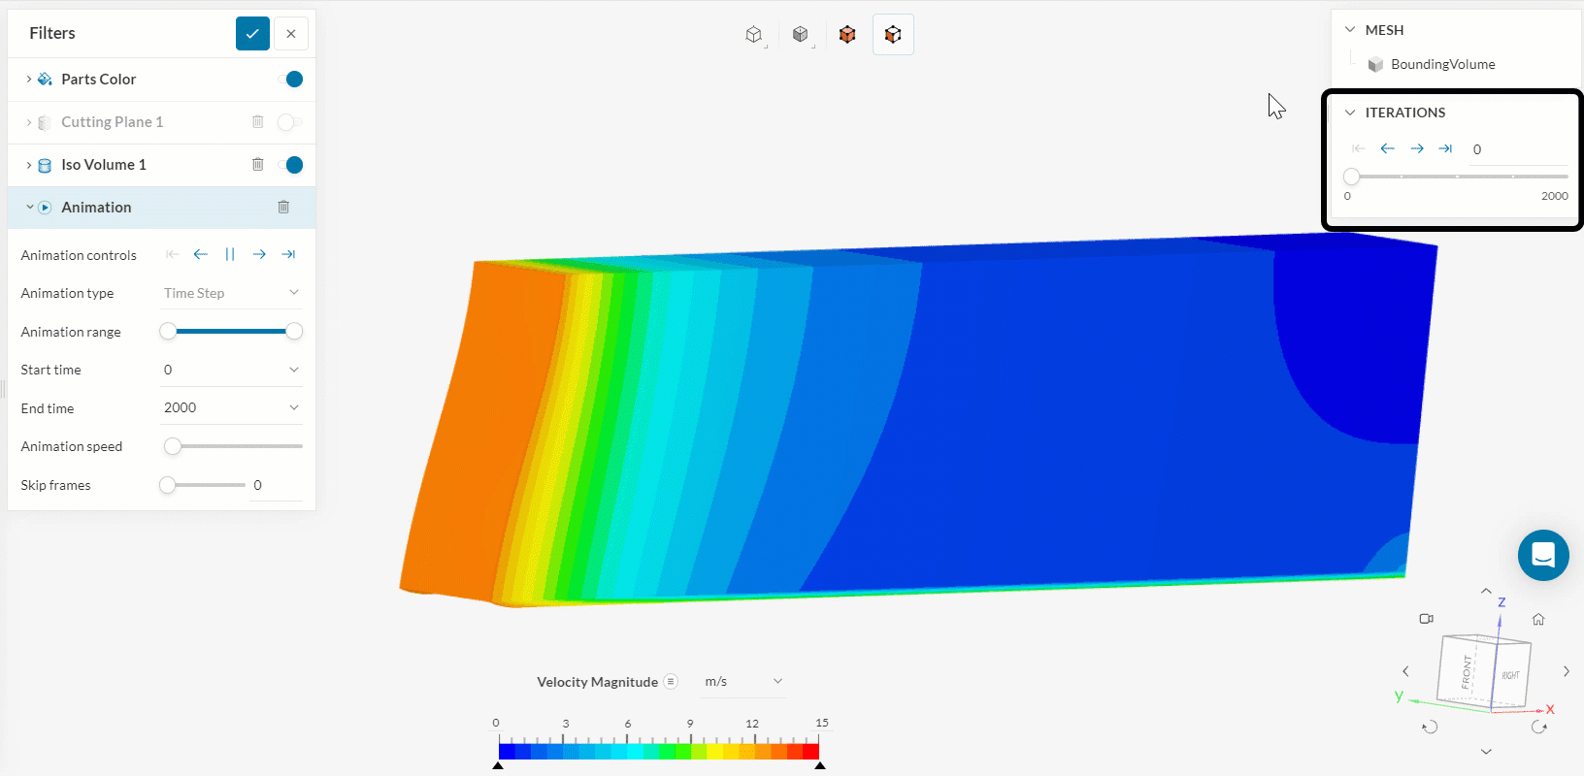Screen dimensions: 1584x776
Task: Select the wireframe cube render mode
Action: 754,35
